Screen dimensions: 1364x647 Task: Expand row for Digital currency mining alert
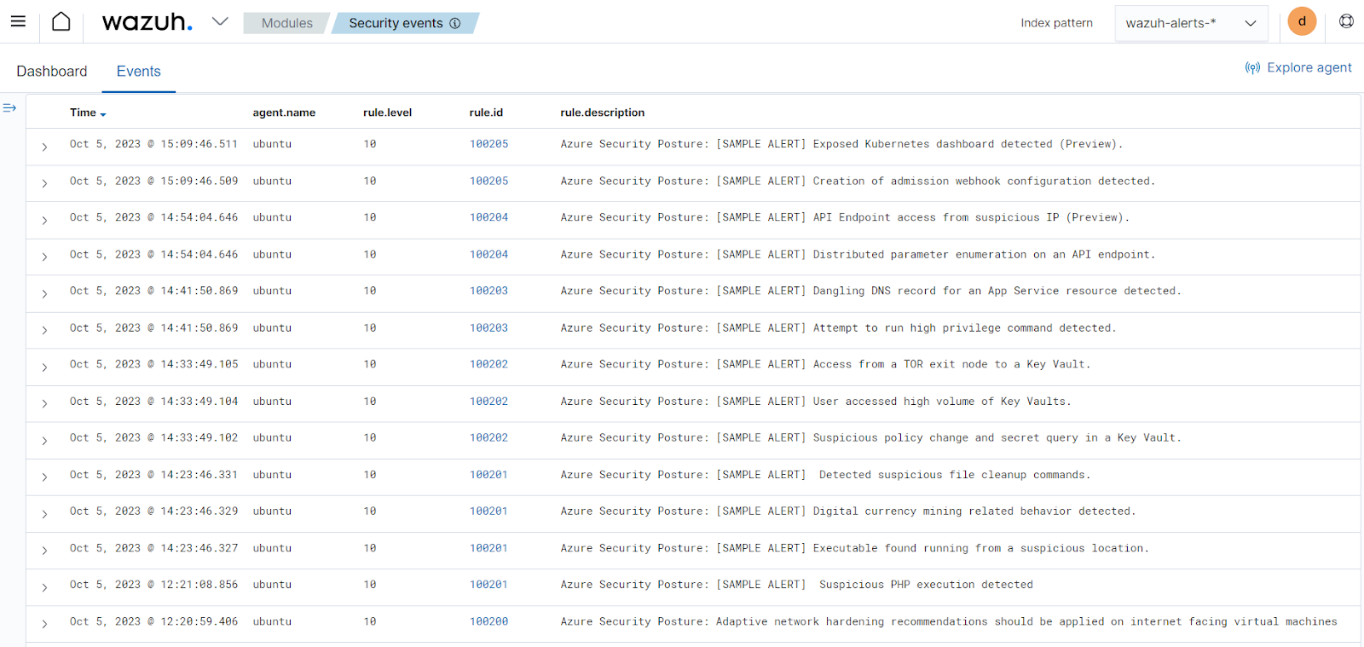click(44, 513)
